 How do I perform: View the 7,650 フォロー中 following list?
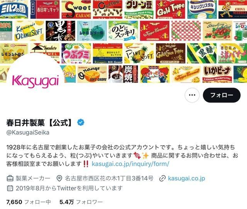(29, 202)
